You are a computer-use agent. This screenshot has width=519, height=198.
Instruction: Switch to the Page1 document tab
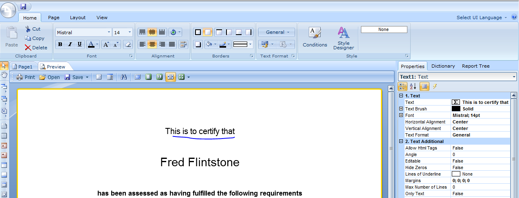tap(23, 66)
